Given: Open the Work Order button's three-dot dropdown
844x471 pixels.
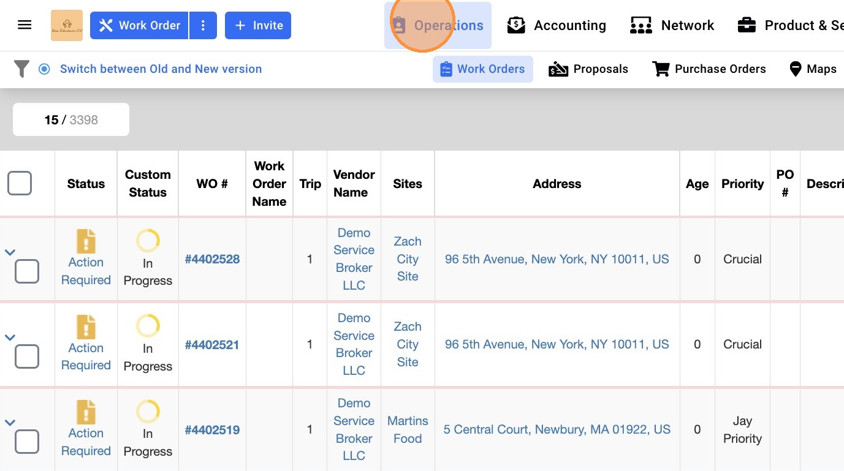Looking at the screenshot, I should coord(203,25).
